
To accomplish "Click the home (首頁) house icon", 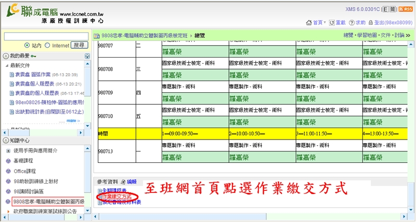I will coord(308,23).
